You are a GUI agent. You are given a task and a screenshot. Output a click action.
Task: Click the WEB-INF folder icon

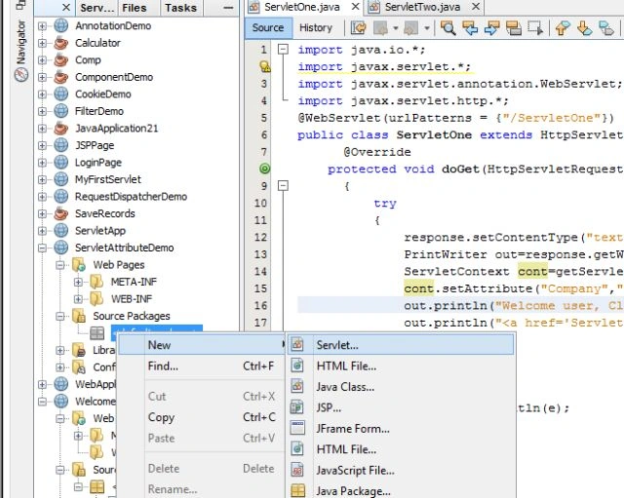click(97, 299)
